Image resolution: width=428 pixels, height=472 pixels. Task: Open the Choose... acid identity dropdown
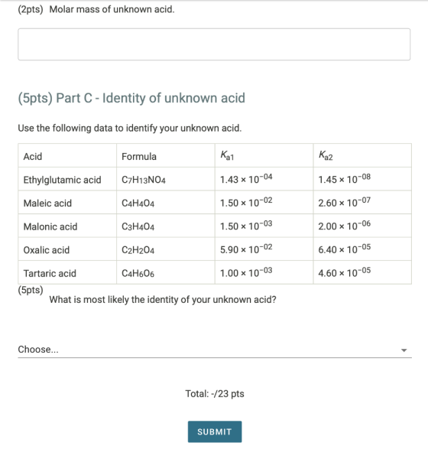(x=215, y=349)
